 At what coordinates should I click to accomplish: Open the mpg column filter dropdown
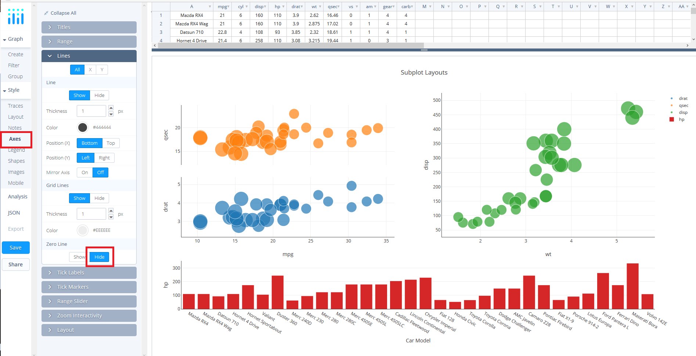point(228,6)
